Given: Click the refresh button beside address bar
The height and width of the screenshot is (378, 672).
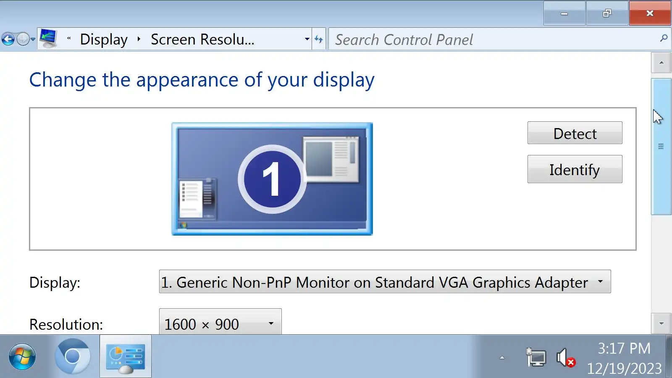Looking at the screenshot, I should (319, 39).
